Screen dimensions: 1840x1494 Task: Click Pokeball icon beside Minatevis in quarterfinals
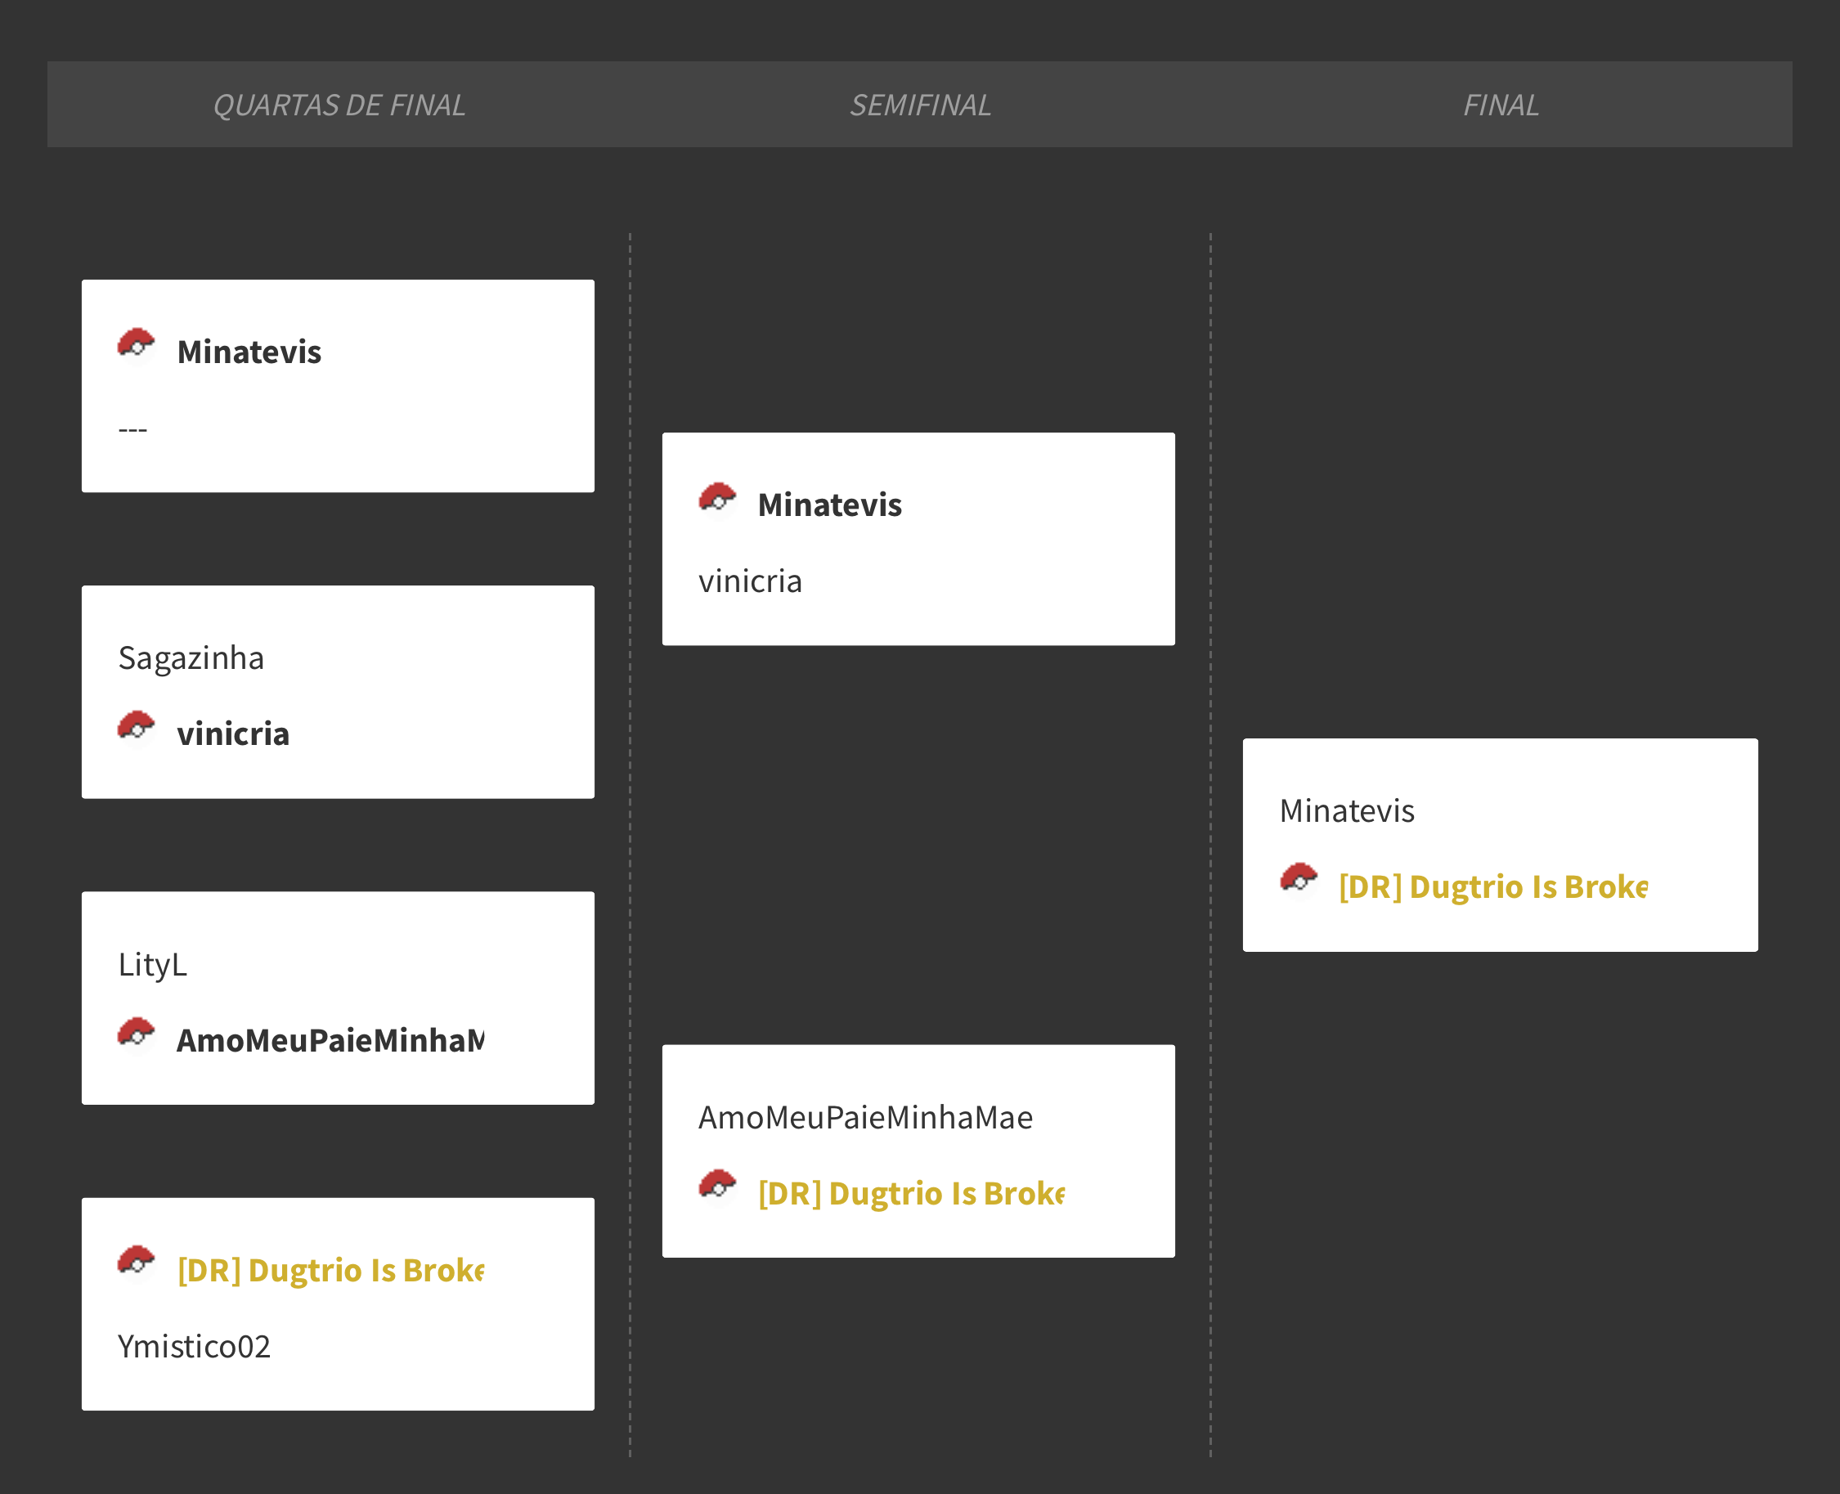point(136,346)
